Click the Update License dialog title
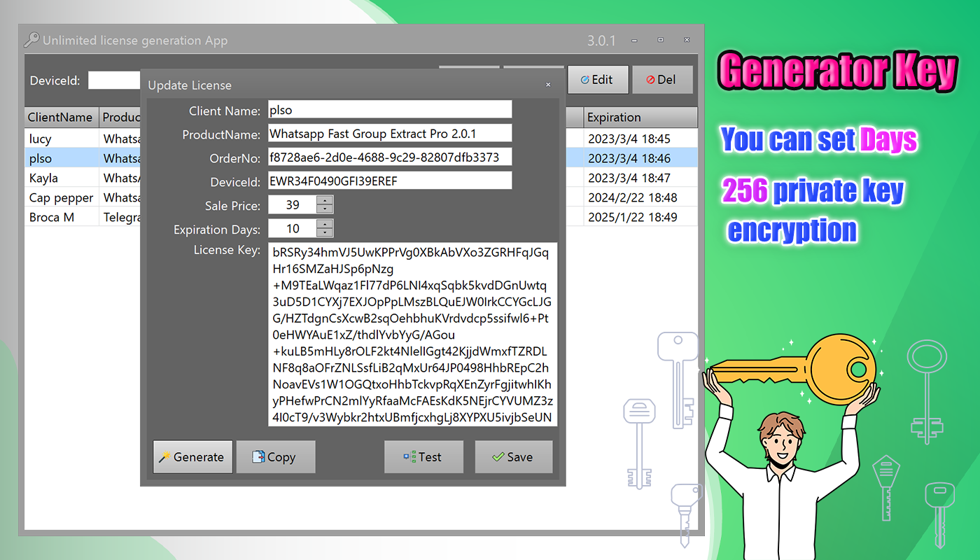 (x=190, y=85)
